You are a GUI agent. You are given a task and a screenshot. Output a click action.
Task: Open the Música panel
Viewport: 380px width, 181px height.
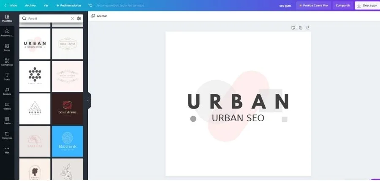7,91
